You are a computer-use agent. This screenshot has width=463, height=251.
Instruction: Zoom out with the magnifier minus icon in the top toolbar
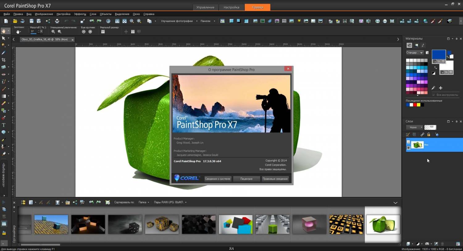pos(132,21)
